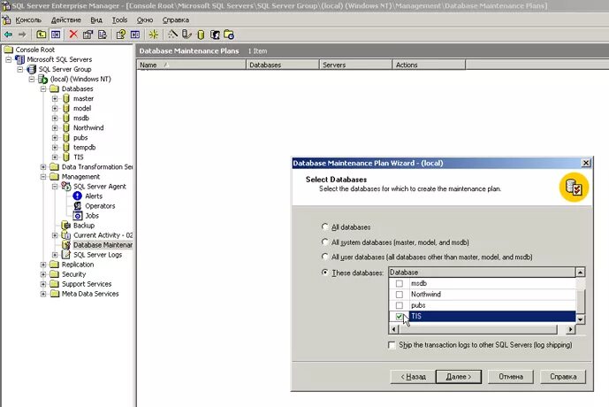Click the Actions column header
This screenshot has height=407, width=609.
[x=429, y=65]
